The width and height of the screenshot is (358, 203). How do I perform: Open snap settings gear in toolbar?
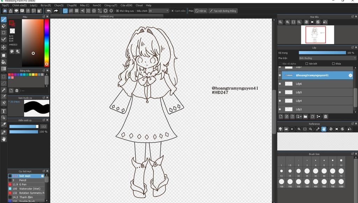coord(111,11)
